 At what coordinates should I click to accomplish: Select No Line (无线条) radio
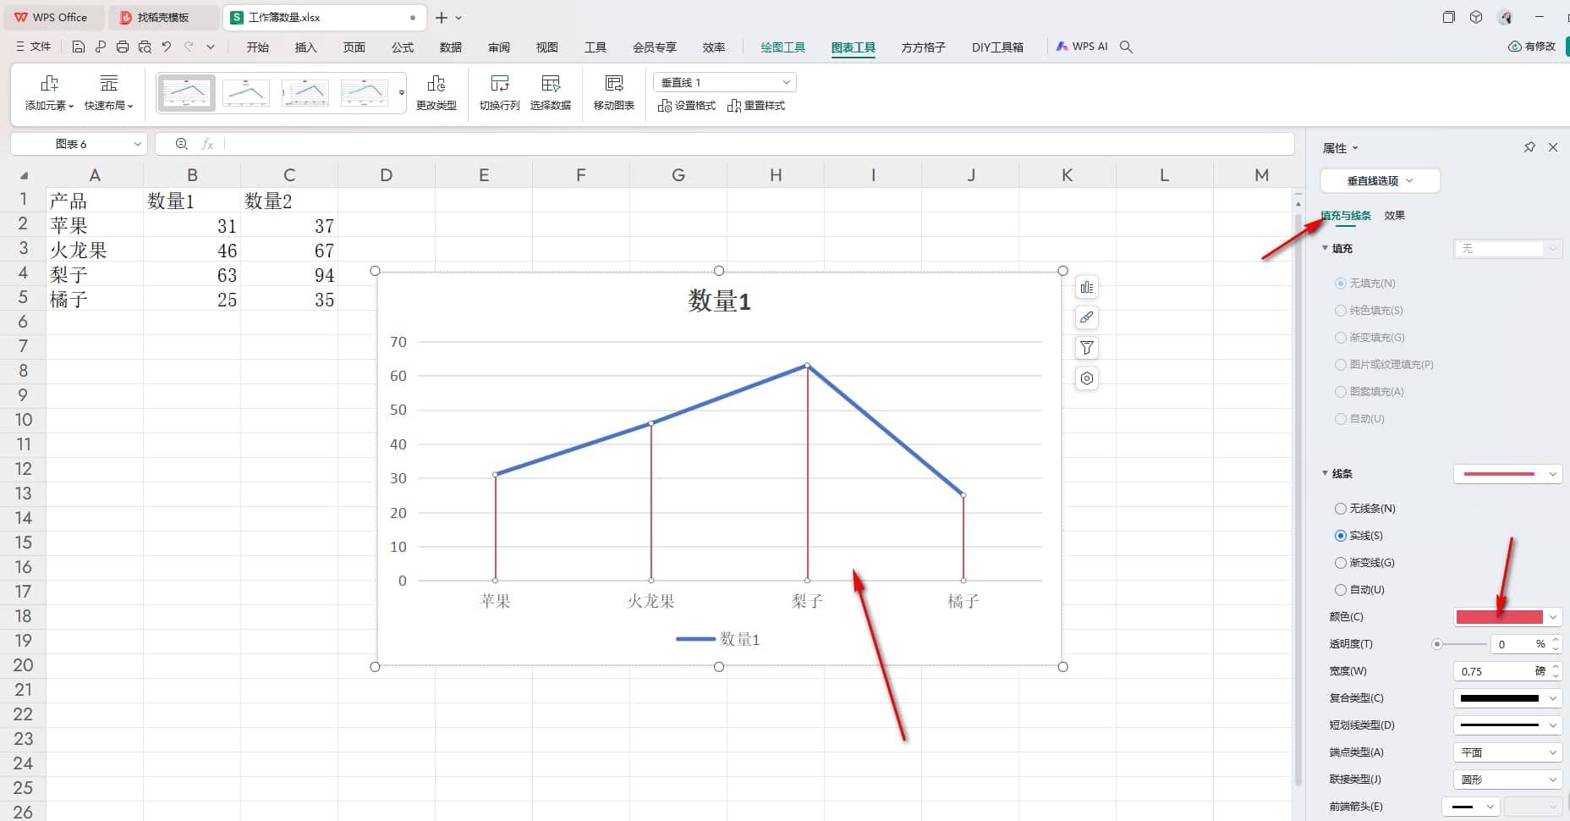[x=1340, y=509]
